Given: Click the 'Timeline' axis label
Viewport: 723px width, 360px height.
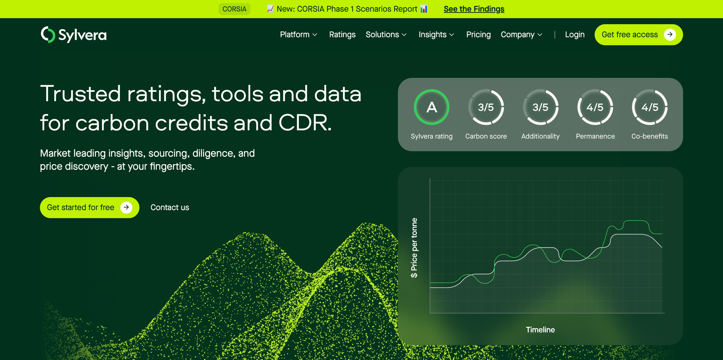Looking at the screenshot, I should point(540,330).
